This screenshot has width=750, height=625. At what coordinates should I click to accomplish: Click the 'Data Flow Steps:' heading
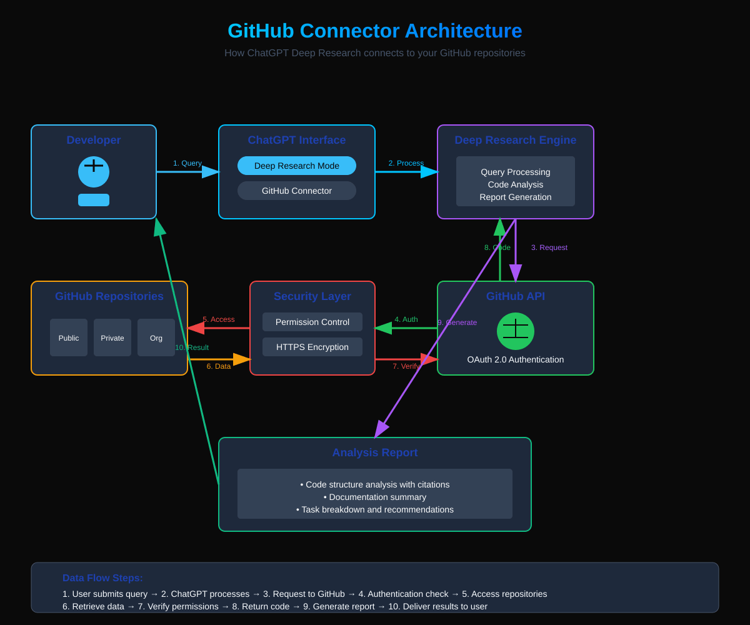102,578
